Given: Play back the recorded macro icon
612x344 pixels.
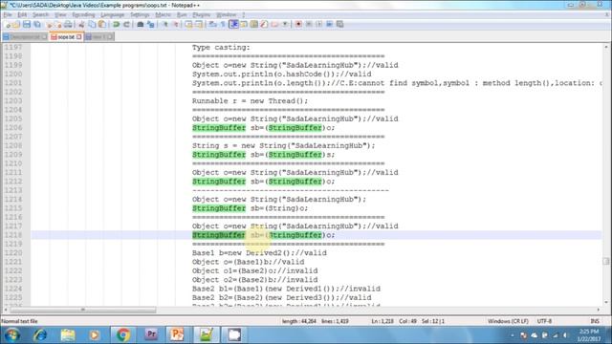Looking at the screenshot, I should tap(318, 24).
